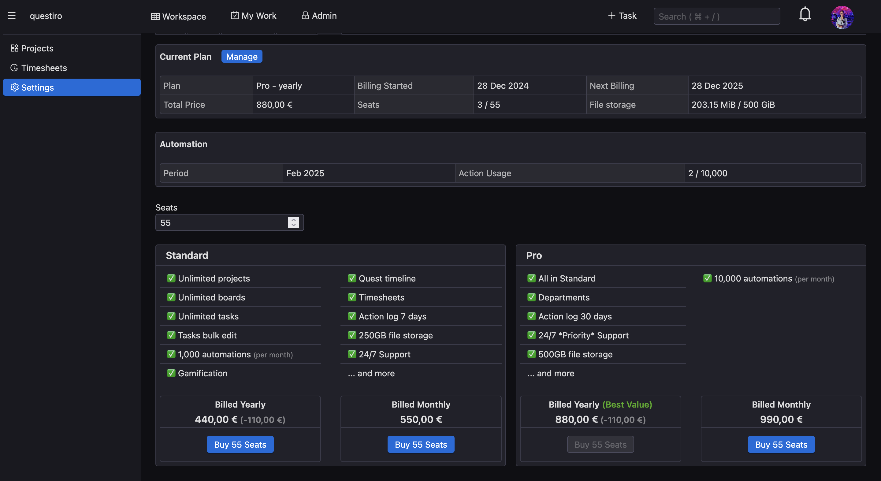Click the '550,00 €' Standard monthly price
Viewport: 881px width, 481px height.
click(421, 419)
